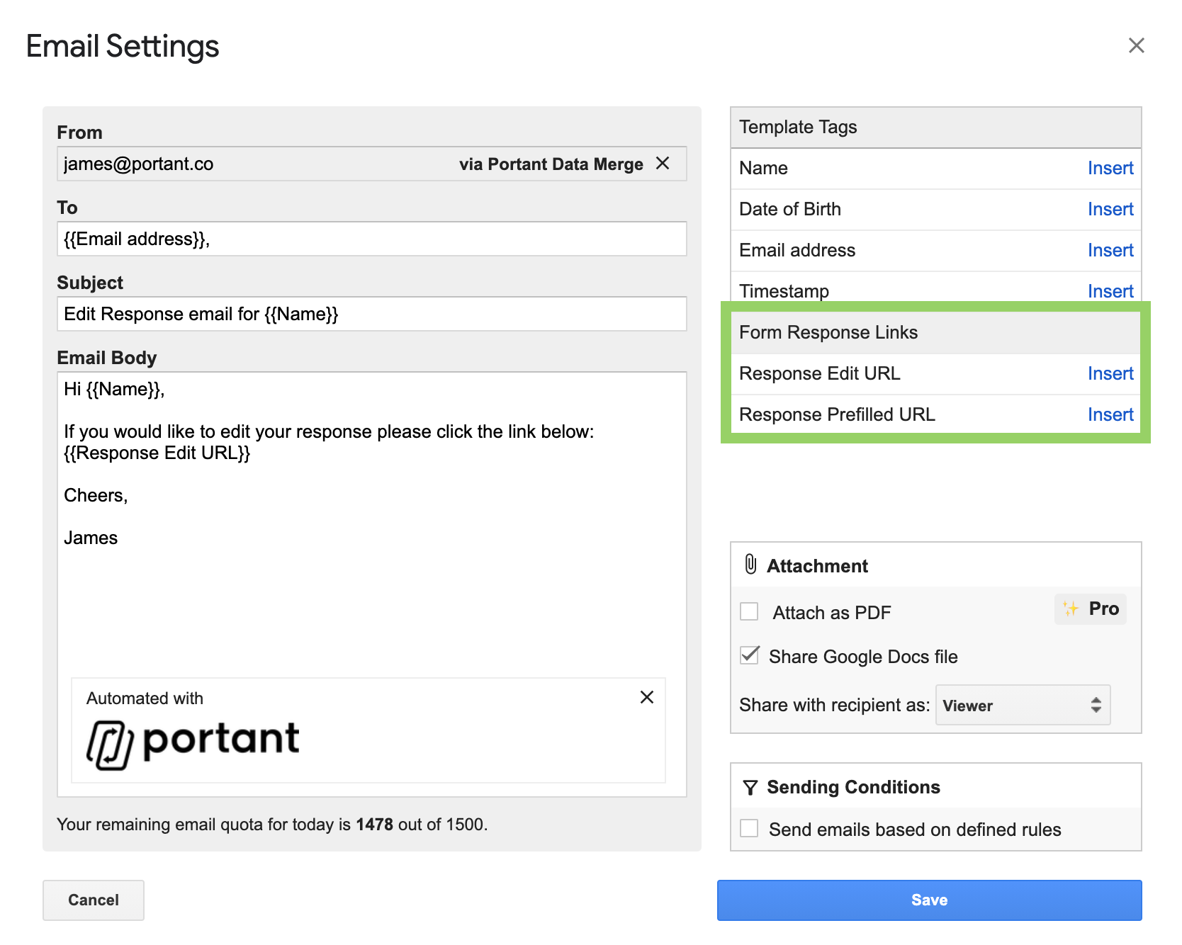The height and width of the screenshot is (945, 1182).
Task: Click the Sending Conditions filter icon
Action: [750, 787]
